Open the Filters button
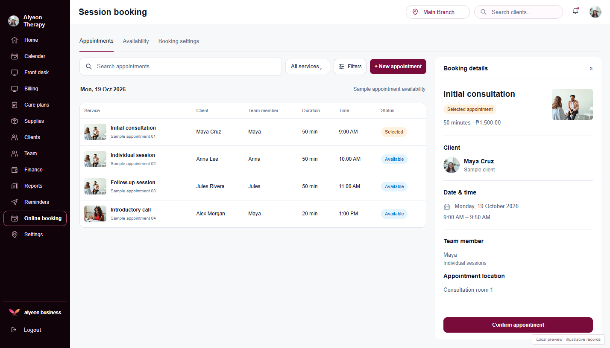Image resolution: width=610 pixels, height=348 pixels. 350,67
